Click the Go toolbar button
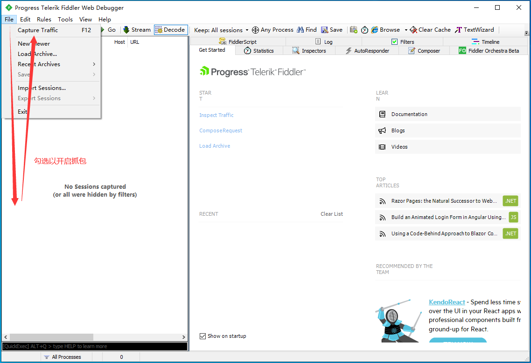Viewport: 531px width, 363px height. (x=108, y=30)
